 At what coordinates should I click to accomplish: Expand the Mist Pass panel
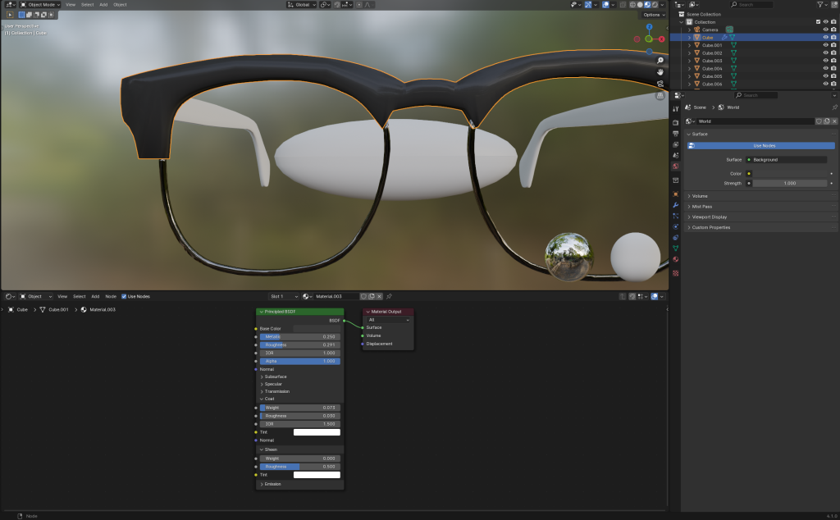point(701,207)
